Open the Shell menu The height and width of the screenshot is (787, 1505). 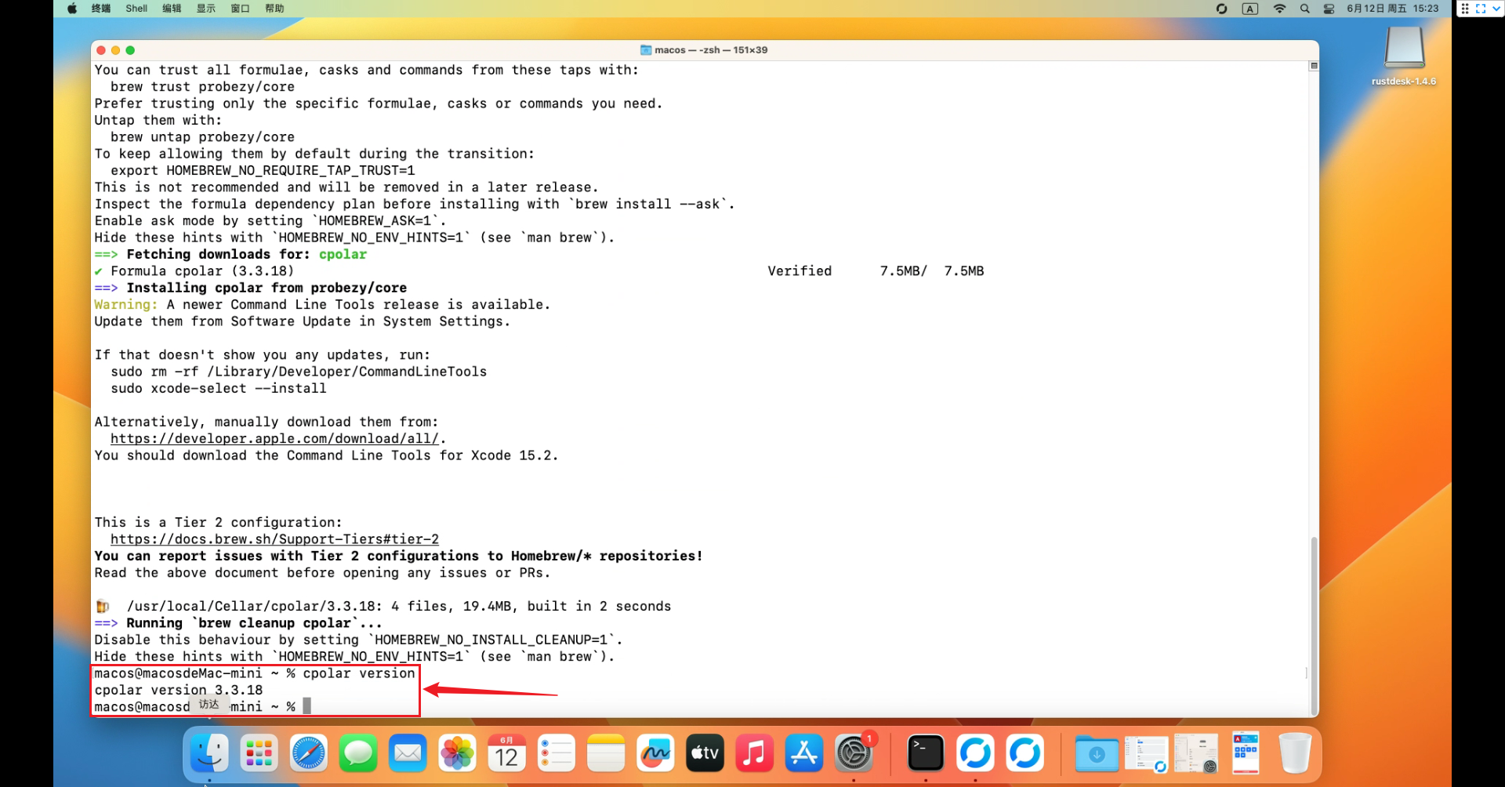tap(136, 9)
